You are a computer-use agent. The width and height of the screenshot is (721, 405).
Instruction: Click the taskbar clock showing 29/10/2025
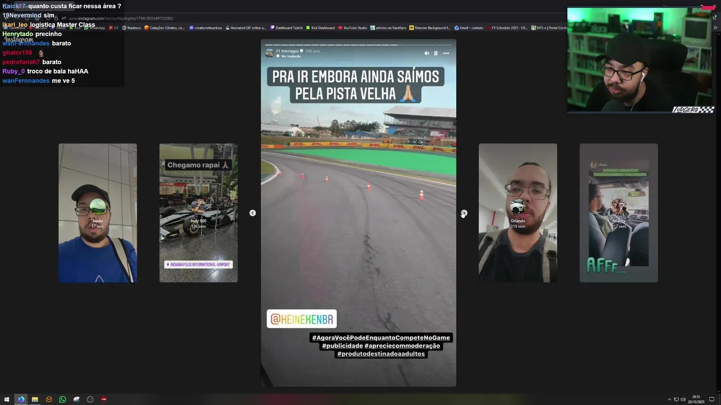(696, 399)
